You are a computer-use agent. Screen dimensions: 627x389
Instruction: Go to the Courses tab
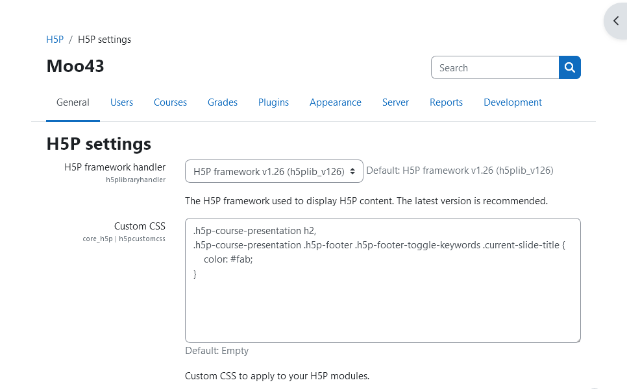pos(170,102)
